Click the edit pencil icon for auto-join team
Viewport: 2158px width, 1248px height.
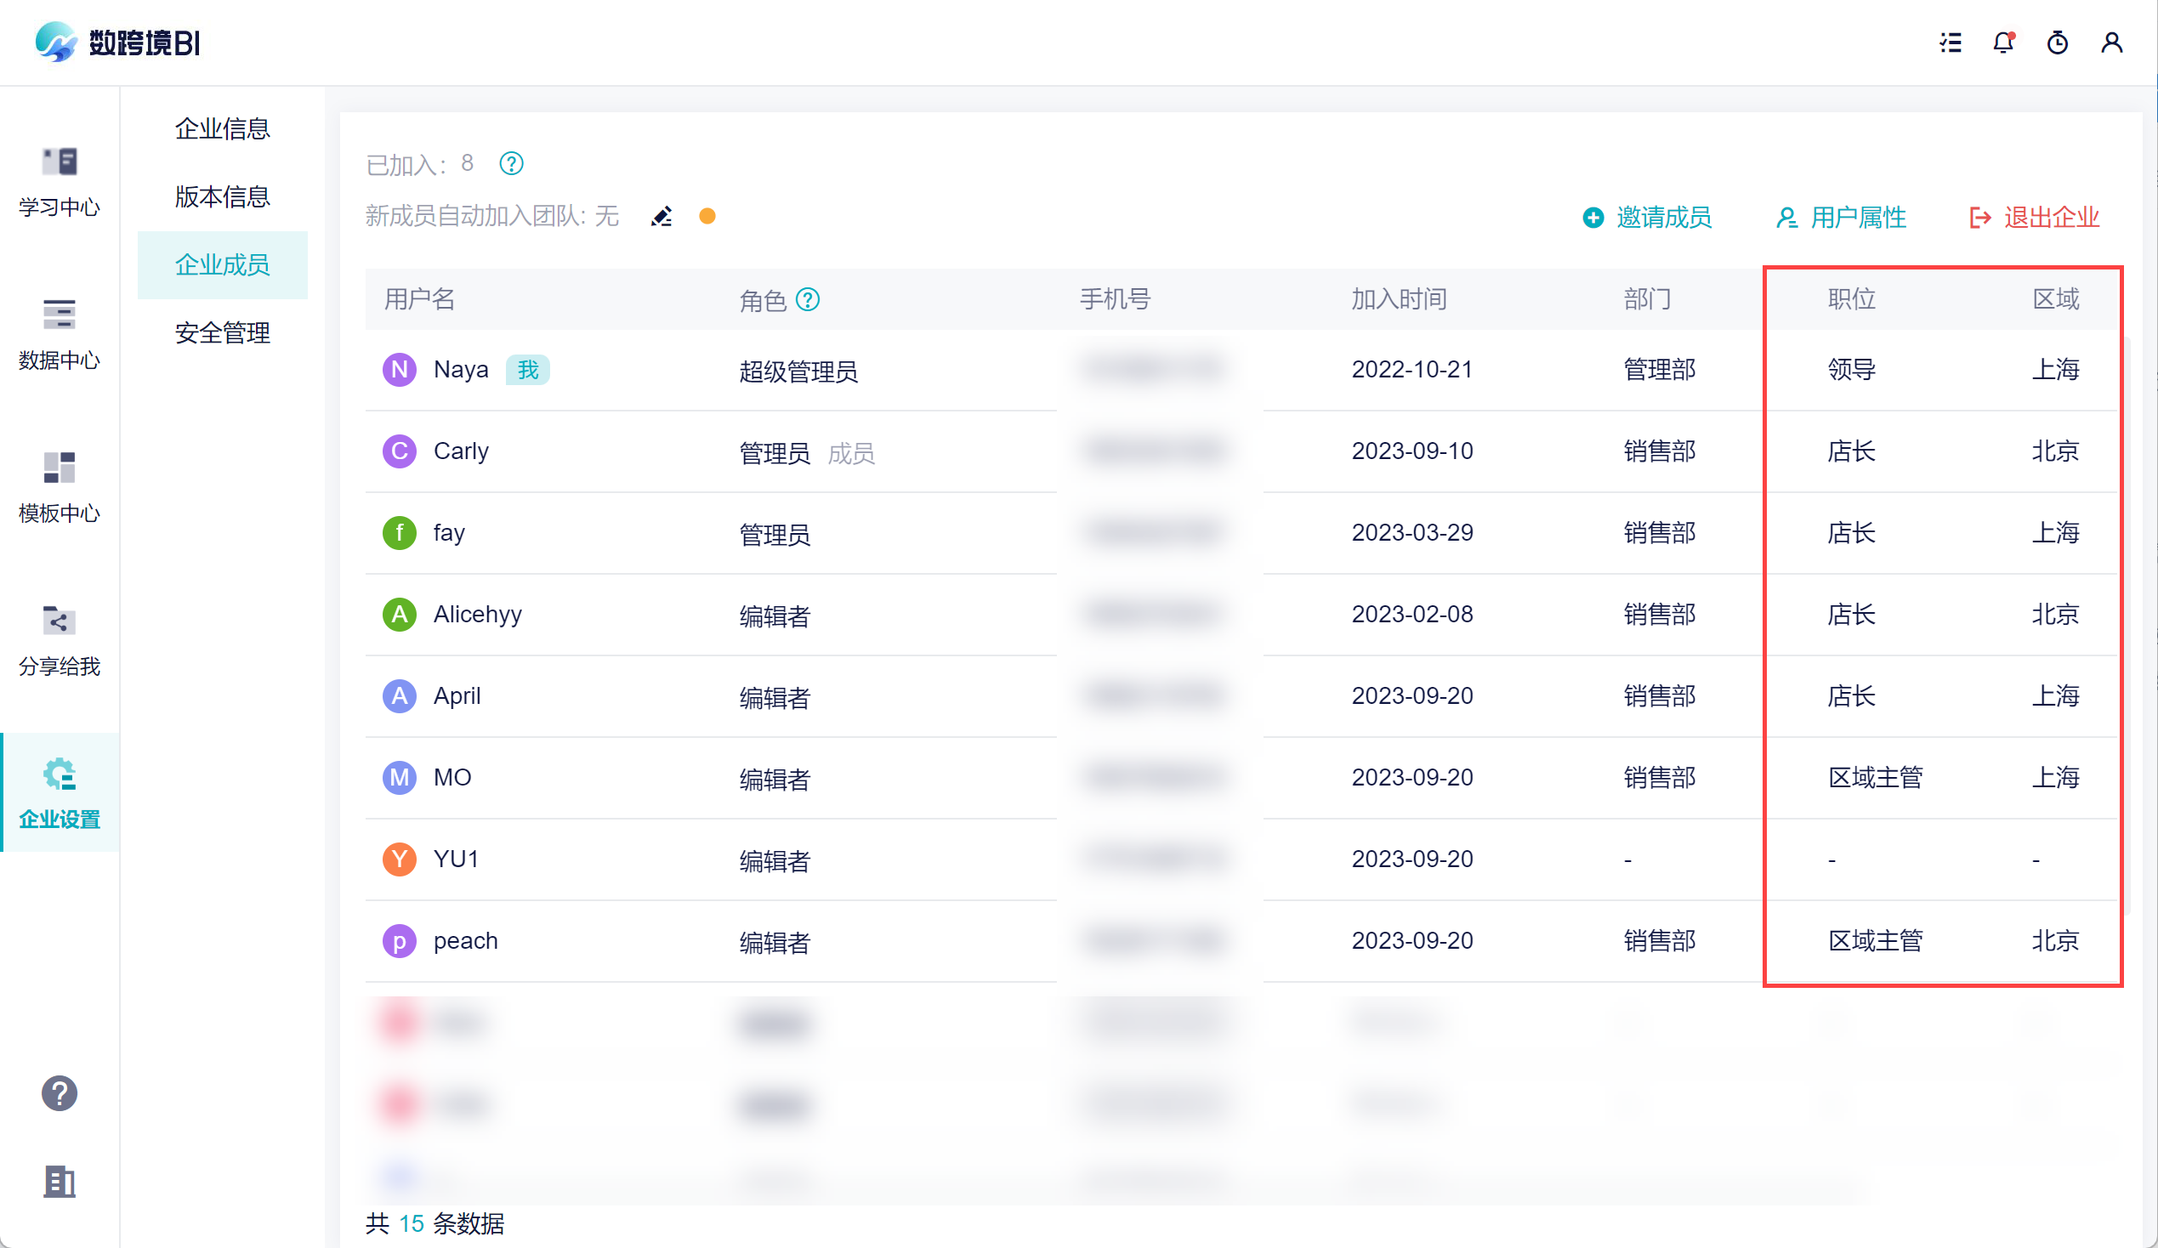(x=662, y=217)
